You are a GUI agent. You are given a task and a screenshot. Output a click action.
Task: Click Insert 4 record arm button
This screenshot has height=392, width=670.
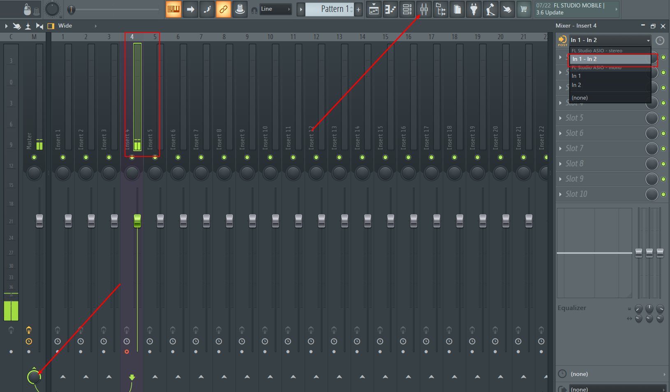[127, 352]
